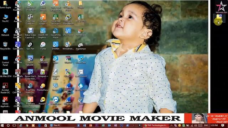Launch HandBrake from the desktop

coord(81,32)
